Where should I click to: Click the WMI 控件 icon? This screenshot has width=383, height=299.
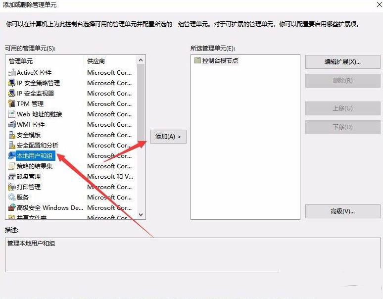[12, 125]
